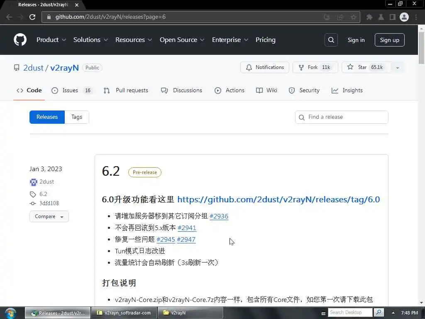Open issue #2945 link
The height and width of the screenshot is (319, 425).
tap(166, 240)
